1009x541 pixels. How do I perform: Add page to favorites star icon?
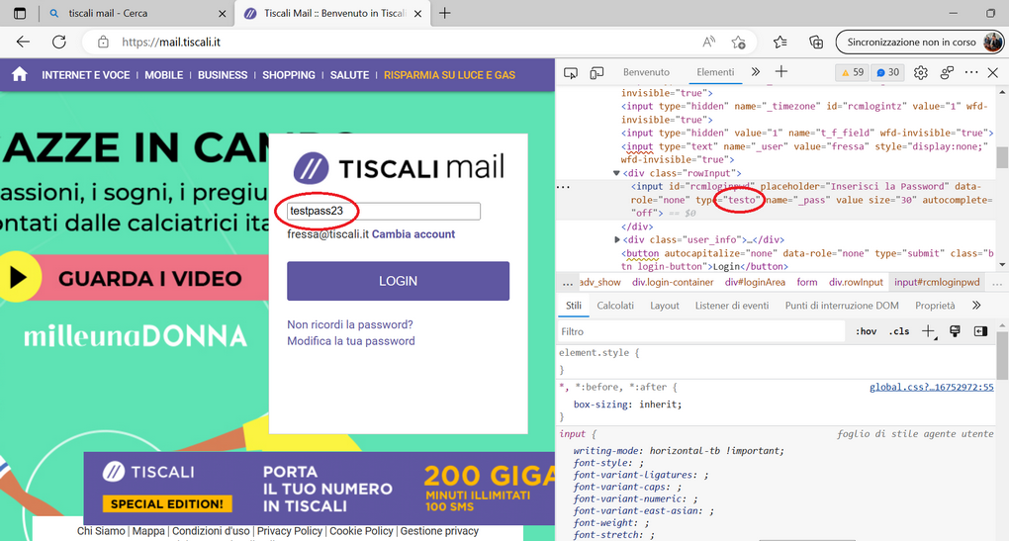[x=738, y=42]
